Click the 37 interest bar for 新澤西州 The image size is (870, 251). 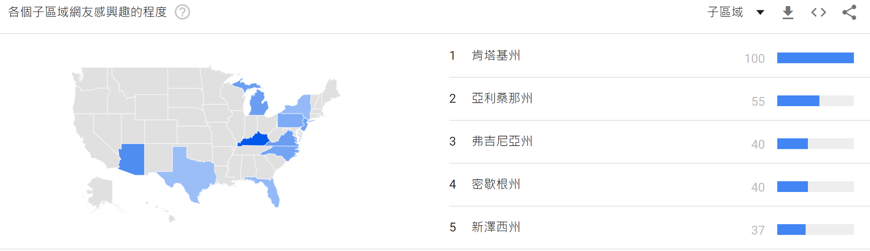[x=791, y=230]
